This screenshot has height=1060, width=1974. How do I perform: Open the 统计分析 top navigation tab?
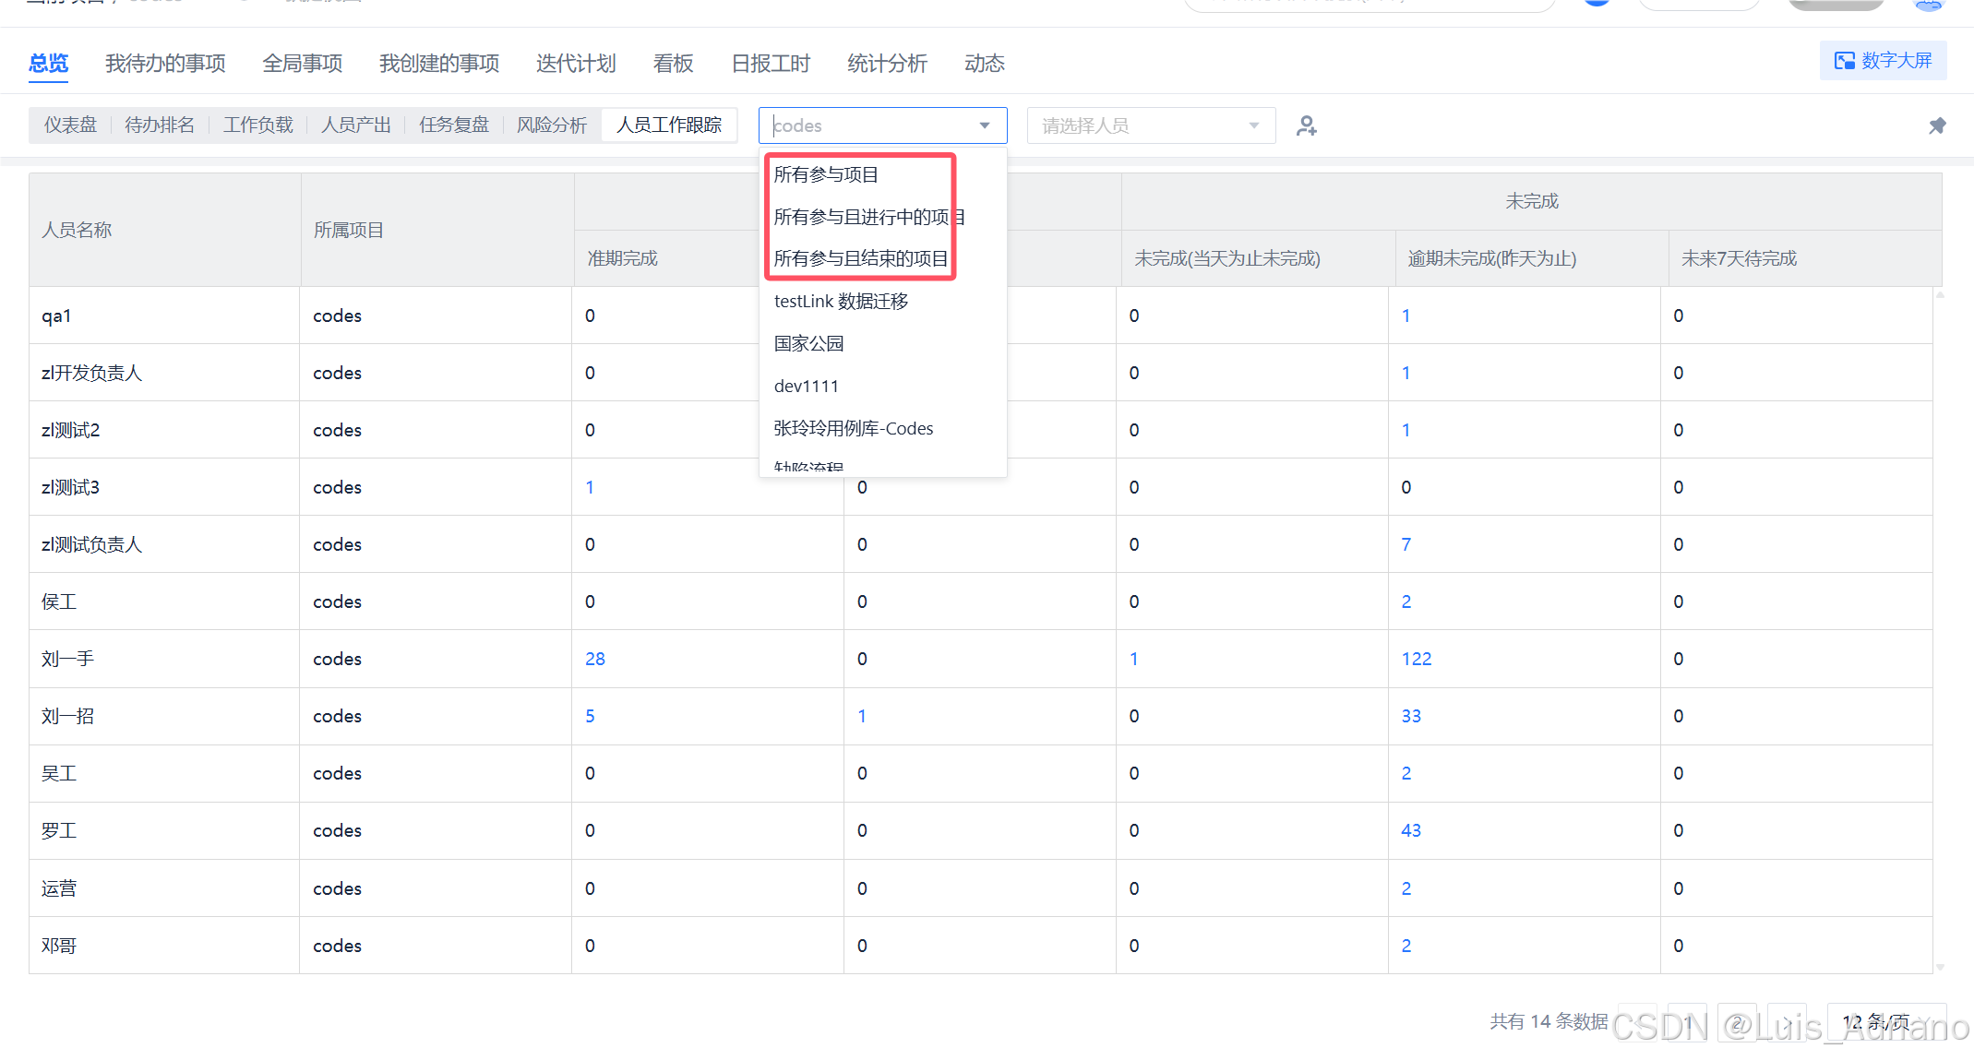[x=886, y=64]
